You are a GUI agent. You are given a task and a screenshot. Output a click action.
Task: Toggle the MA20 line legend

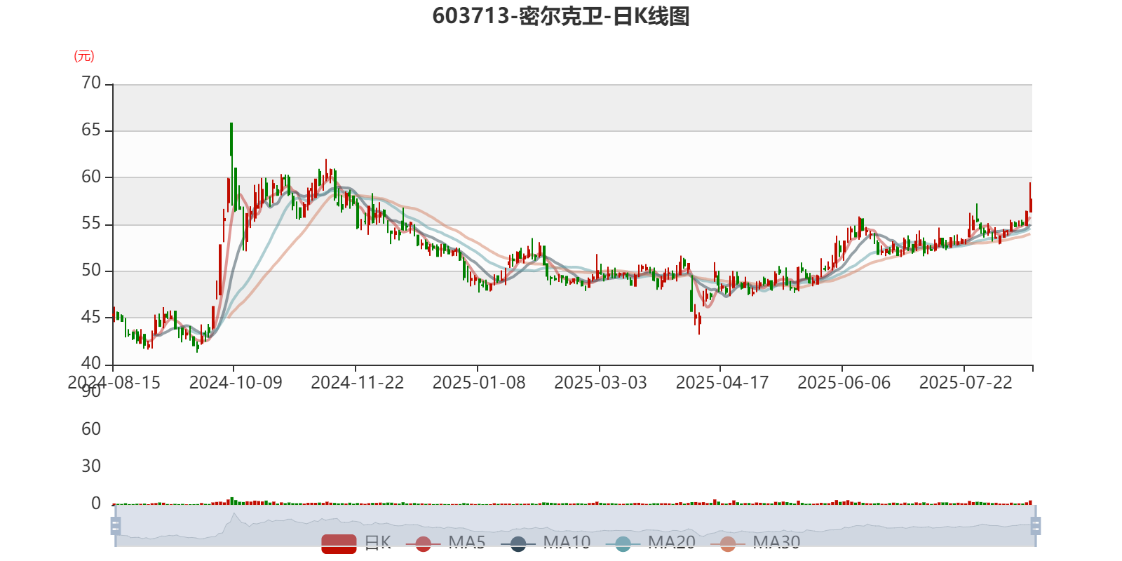point(650,543)
